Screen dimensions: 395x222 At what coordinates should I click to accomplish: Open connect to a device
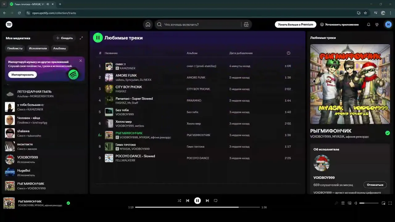[x=349, y=203]
